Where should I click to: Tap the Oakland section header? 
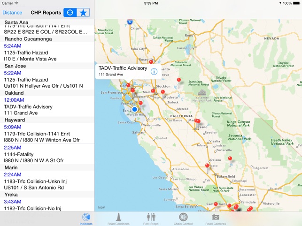[47, 93]
